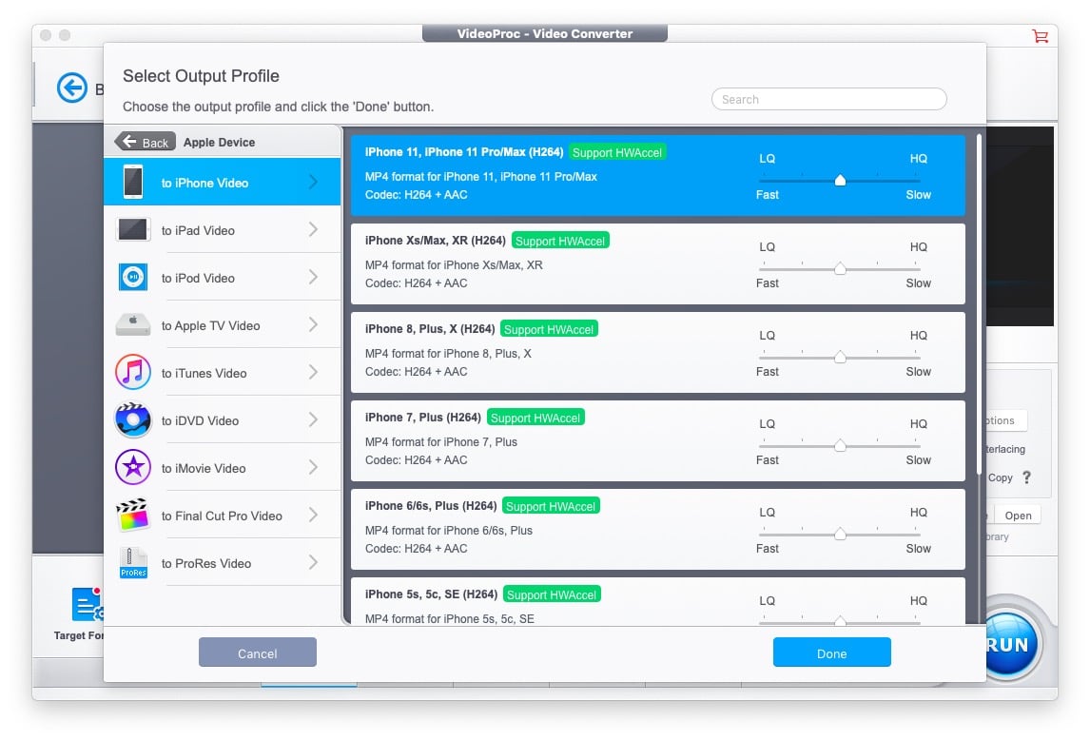Viewport: 1090px width, 740px height.
Task: Click the Search profile input field
Action: [x=828, y=99]
